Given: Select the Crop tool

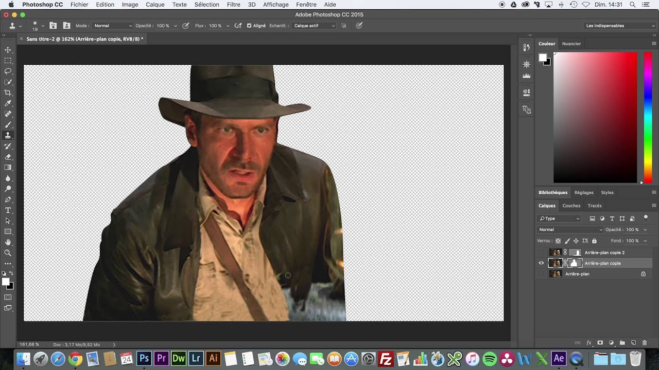Looking at the screenshot, I should pos(8,92).
